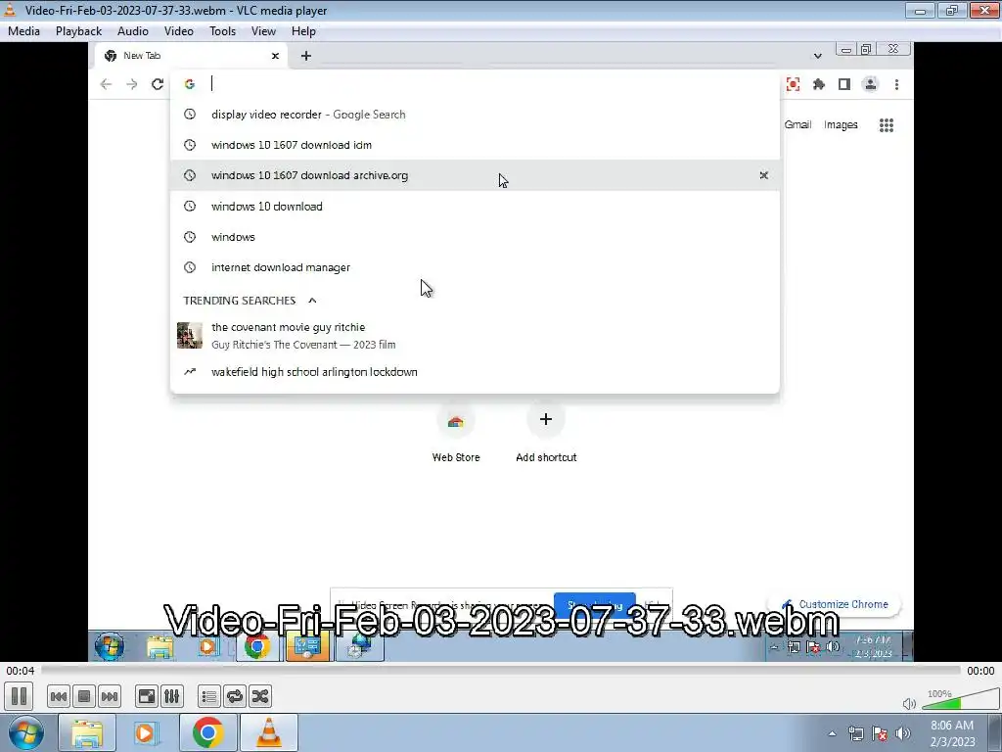This screenshot has height=752, width=1002.
Task: Open the Media menu
Action: coord(23,30)
